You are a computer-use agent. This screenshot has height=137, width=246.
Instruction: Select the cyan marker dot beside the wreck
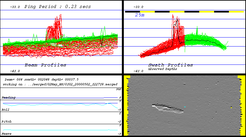coord(185,107)
